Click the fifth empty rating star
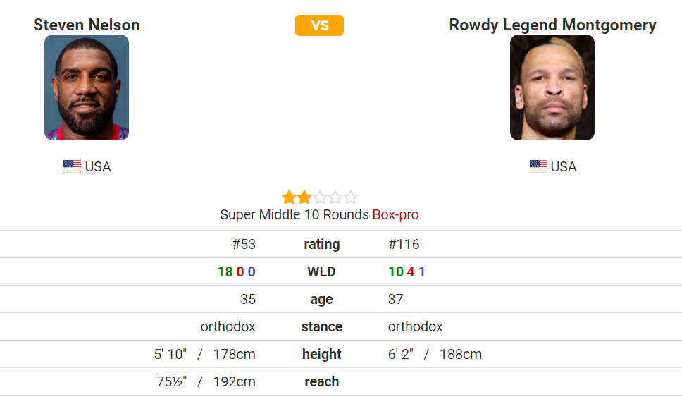The image size is (682, 397). pyautogui.click(x=351, y=197)
